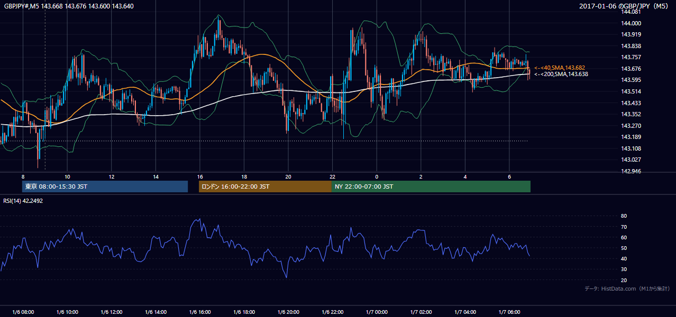Click the 1/6 22:00 time axis label
676x317 pixels.
pos(333,312)
